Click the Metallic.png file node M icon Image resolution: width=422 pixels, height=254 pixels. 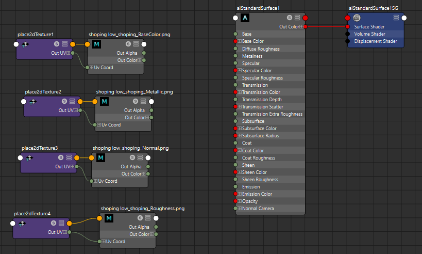[x=104, y=101]
